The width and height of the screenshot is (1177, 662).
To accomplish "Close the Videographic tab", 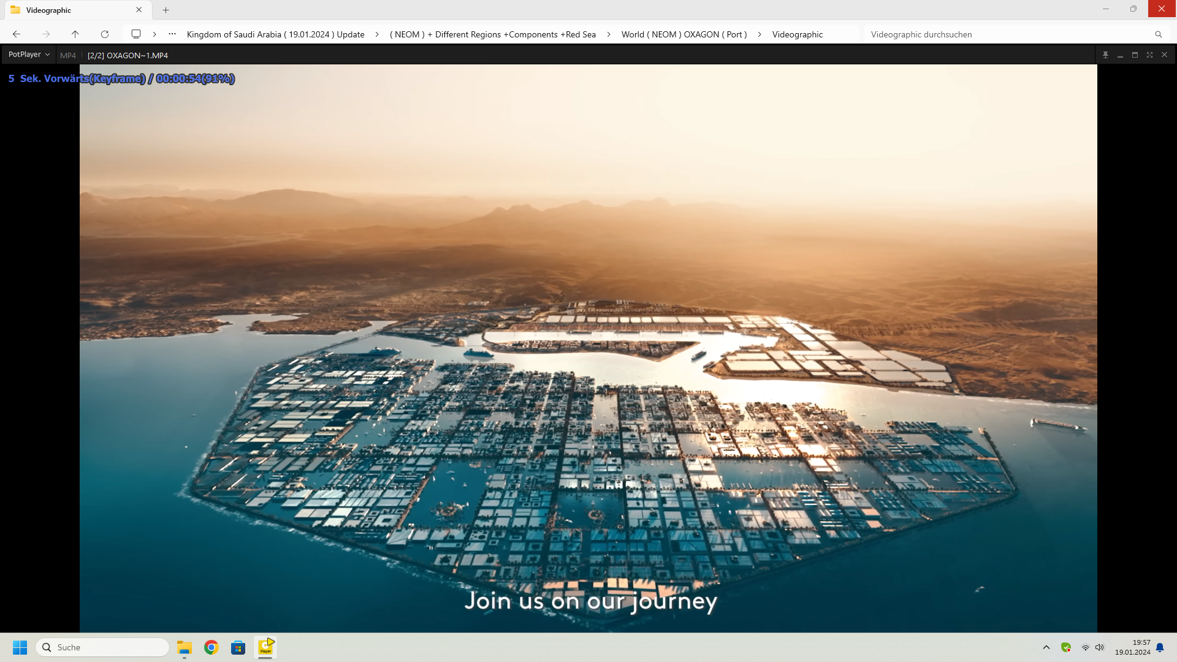I will pyautogui.click(x=139, y=10).
